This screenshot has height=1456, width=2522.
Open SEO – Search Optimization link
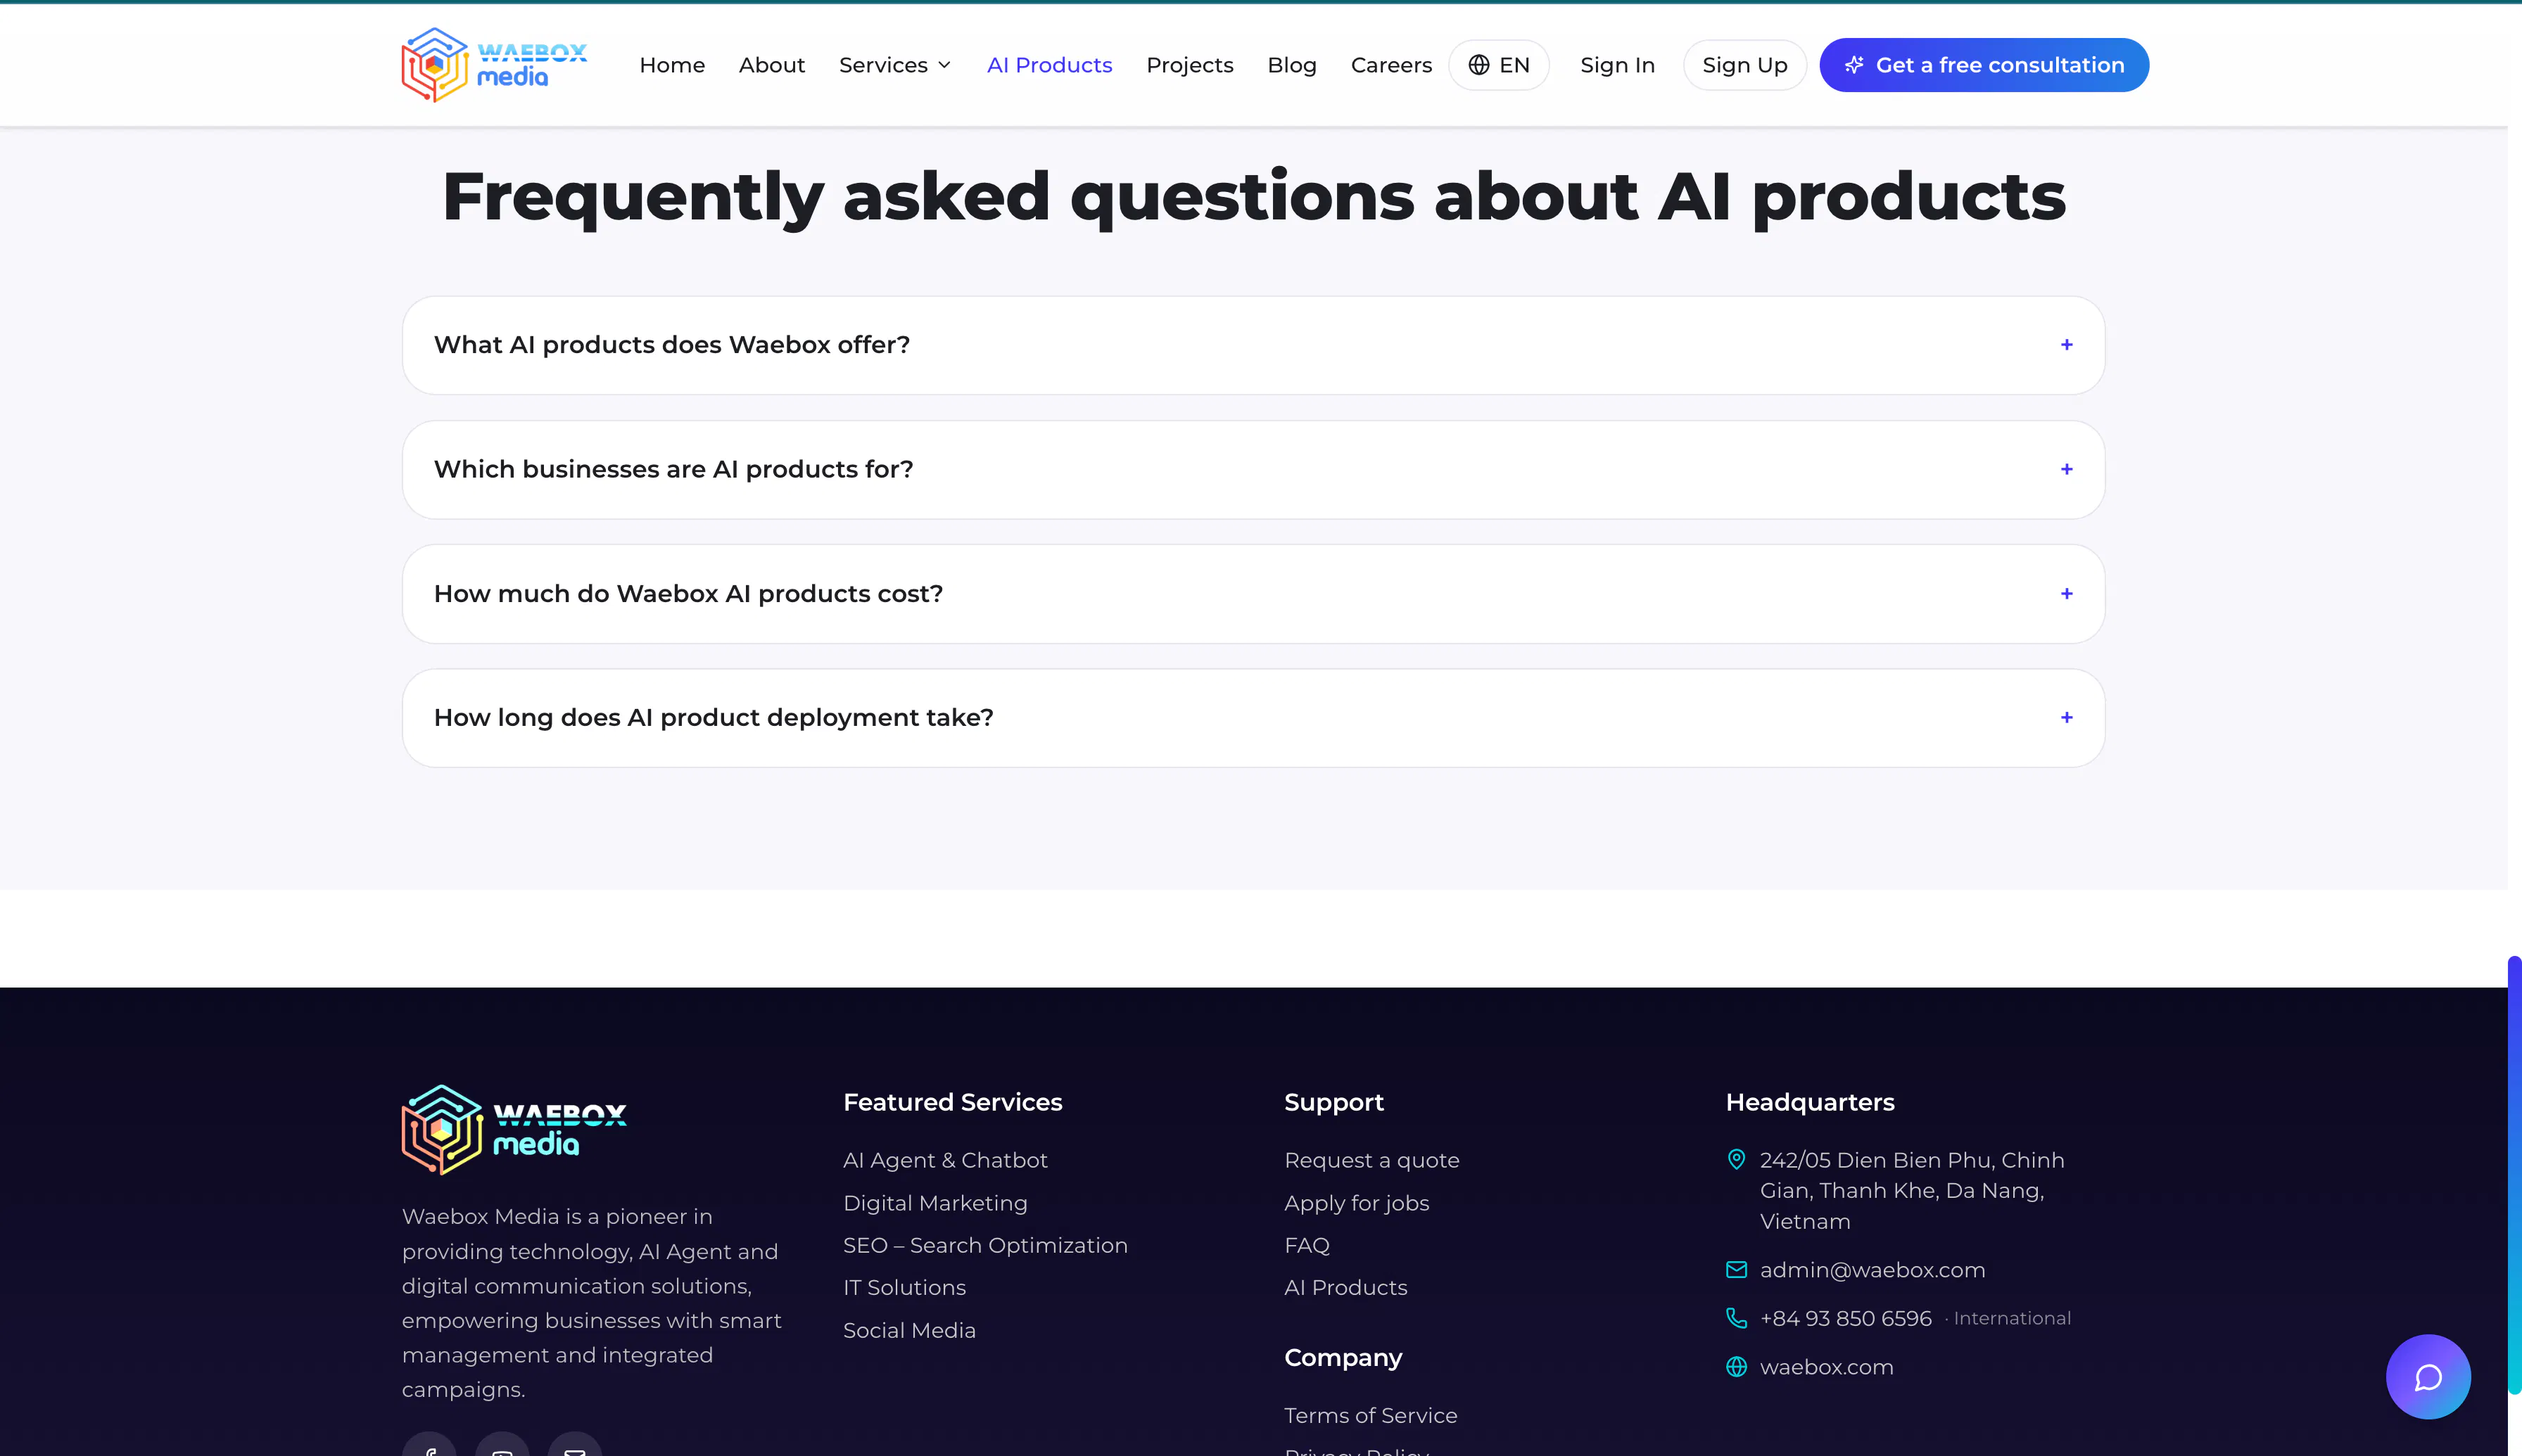point(985,1245)
